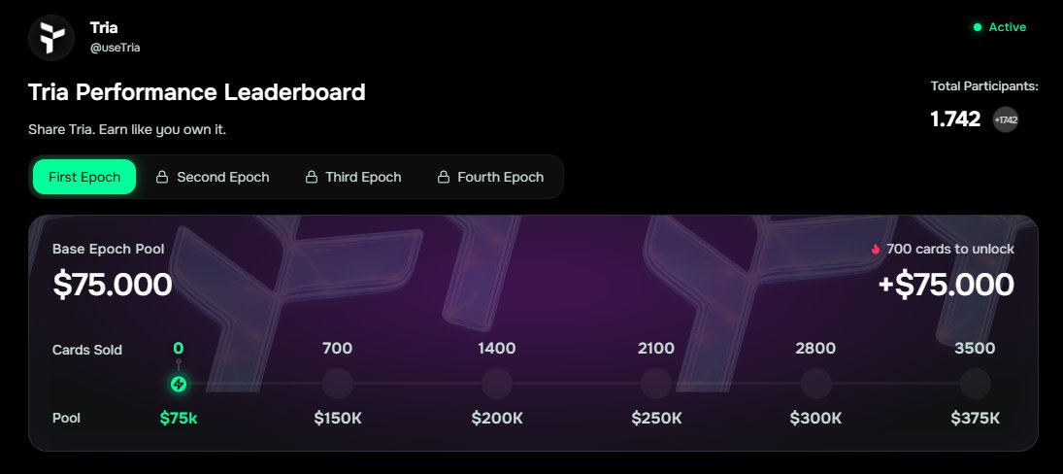Click the 2800 cards milestone circle
This screenshot has height=474, width=1063.
815,384
